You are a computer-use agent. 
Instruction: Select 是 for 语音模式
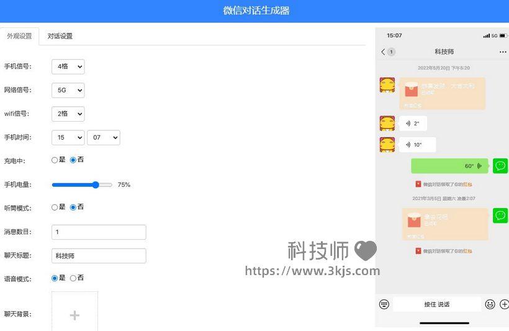55,278
